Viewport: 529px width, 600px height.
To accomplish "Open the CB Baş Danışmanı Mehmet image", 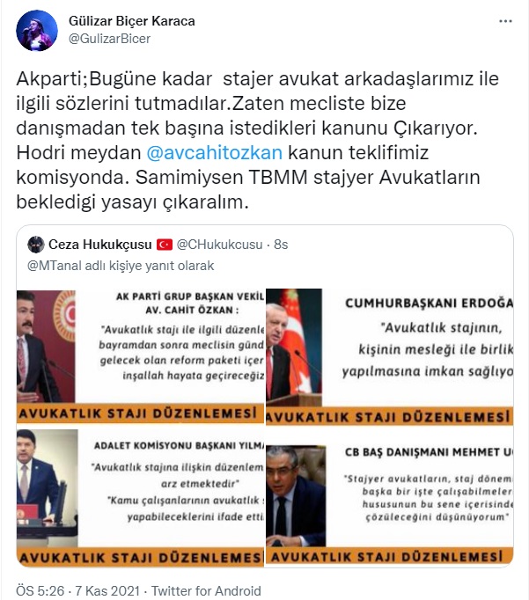I will (389, 497).
